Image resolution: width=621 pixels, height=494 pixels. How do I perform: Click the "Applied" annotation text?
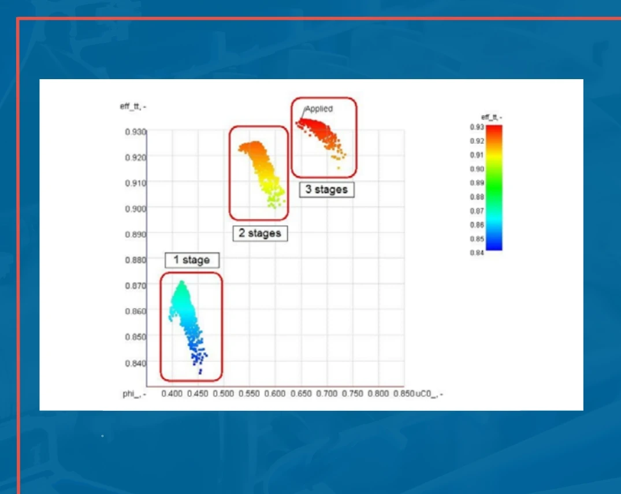pos(319,109)
